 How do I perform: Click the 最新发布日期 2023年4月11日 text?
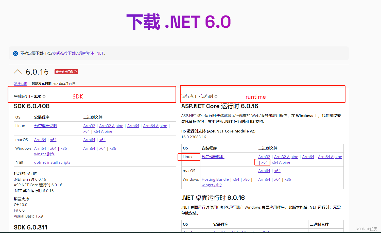click(x=53, y=84)
